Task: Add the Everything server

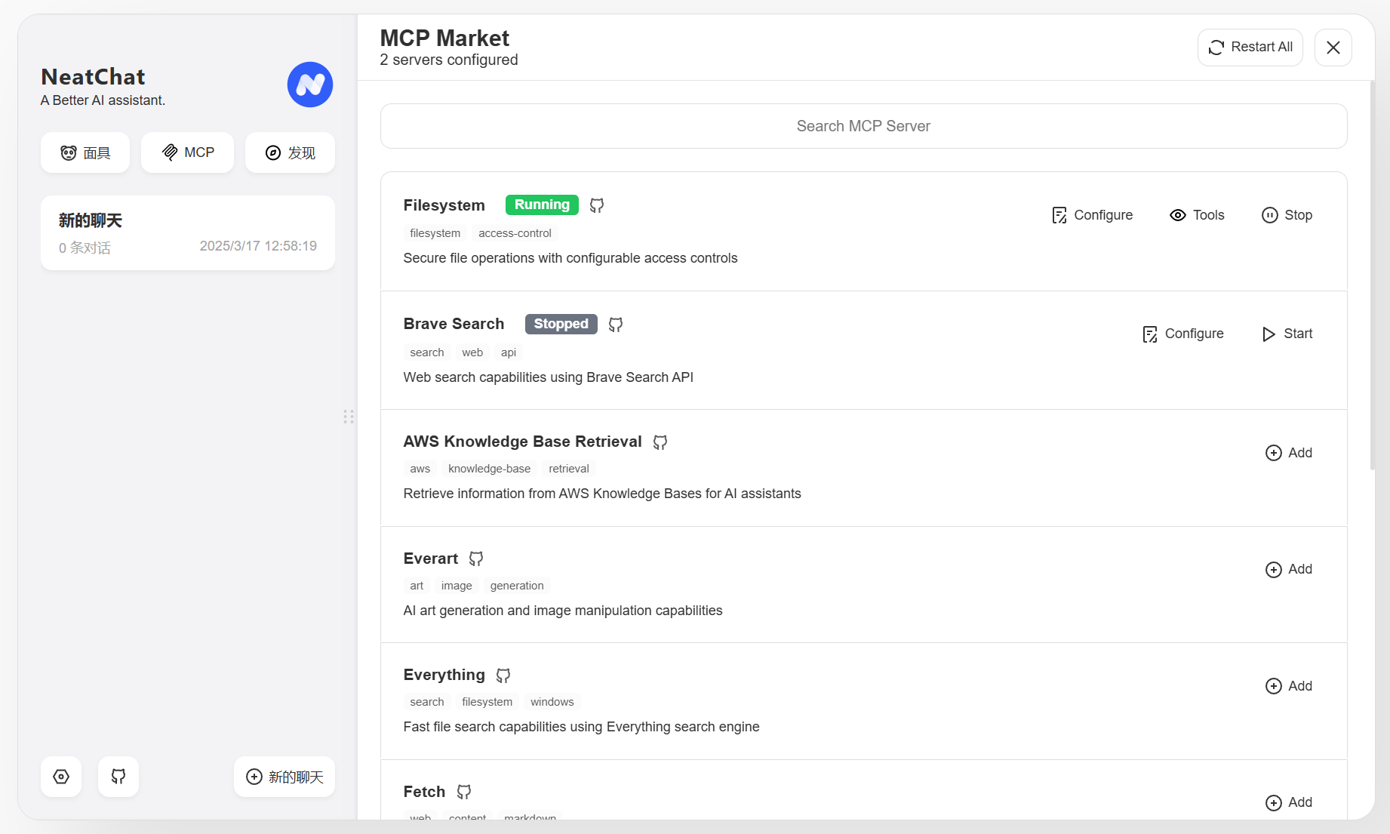Action: (1288, 686)
